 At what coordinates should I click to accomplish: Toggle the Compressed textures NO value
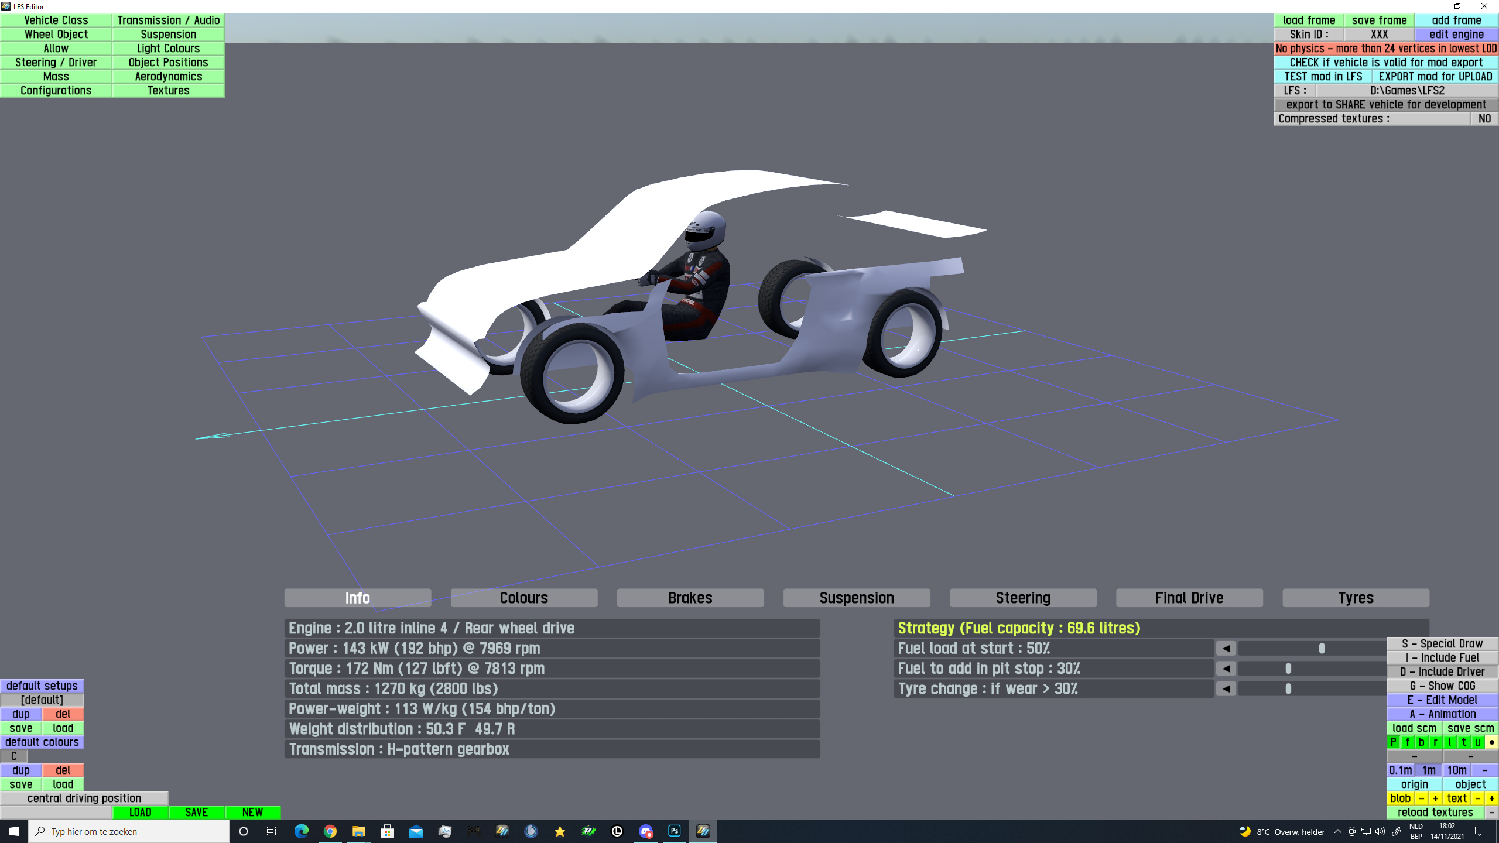click(x=1484, y=118)
